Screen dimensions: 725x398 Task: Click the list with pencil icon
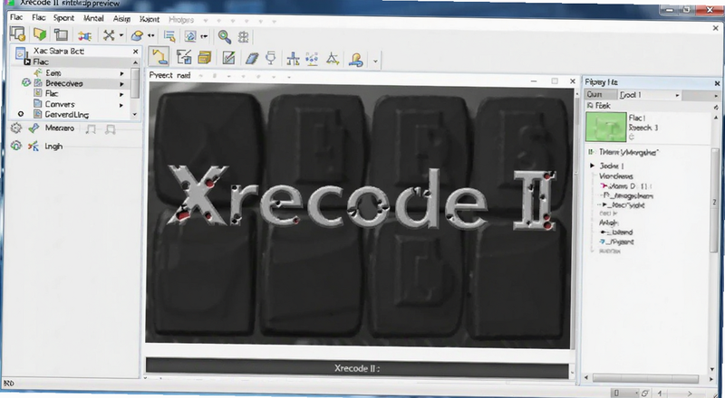click(x=169, y=36)
